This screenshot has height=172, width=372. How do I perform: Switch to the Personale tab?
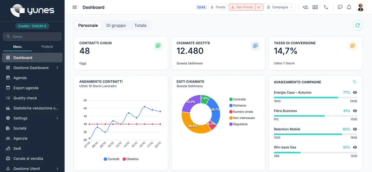pyautogui.click(x=88, y=25)
